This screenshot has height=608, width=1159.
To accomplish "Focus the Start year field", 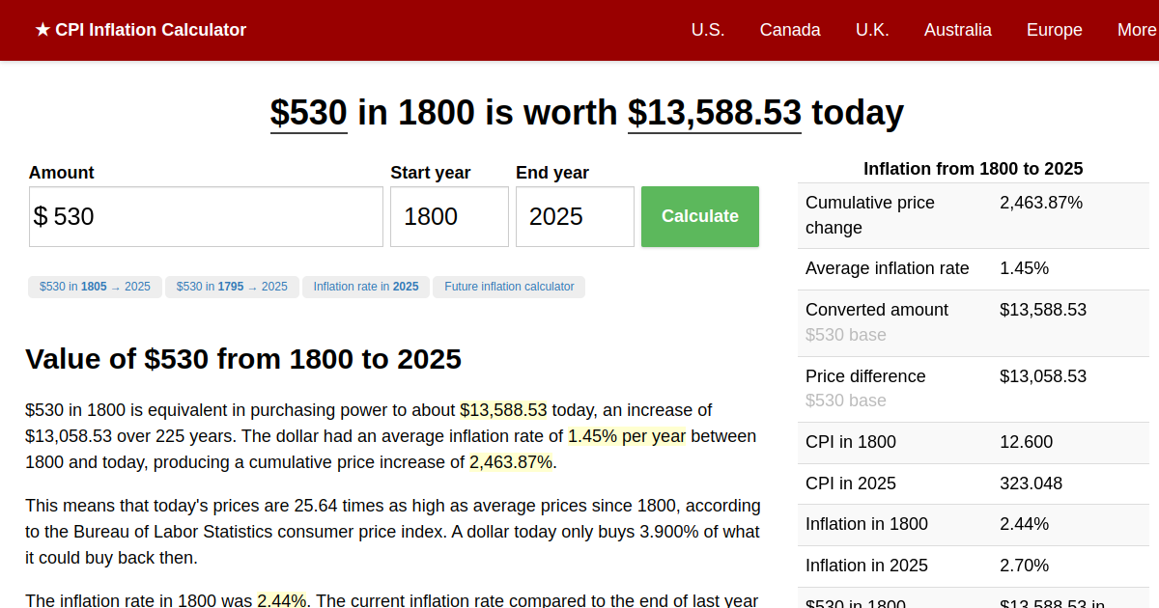I will [x=449, y=217].
